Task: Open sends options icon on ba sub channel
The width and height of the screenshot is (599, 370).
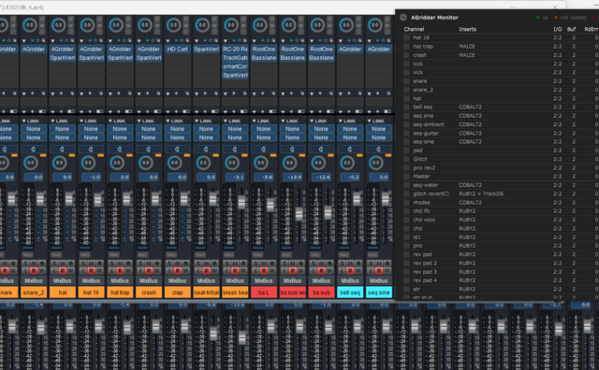Action: (330, 93)
